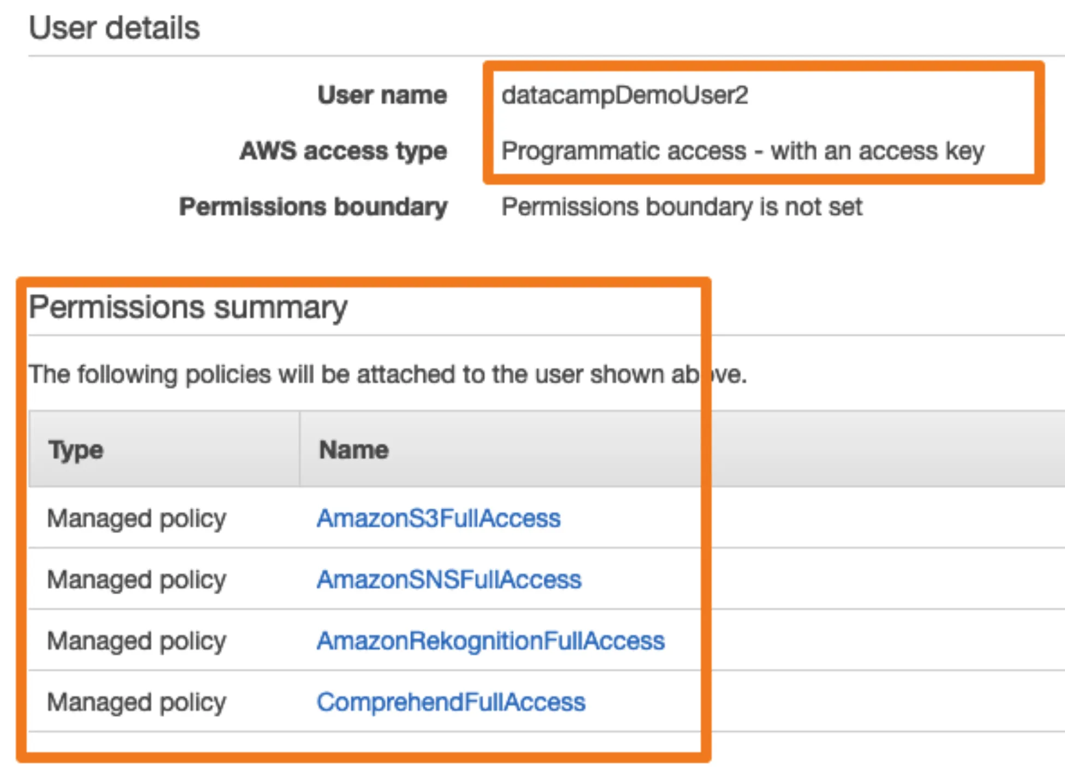
Task: Click Managed policy in the Rekognition row
Action: (137, 640)
